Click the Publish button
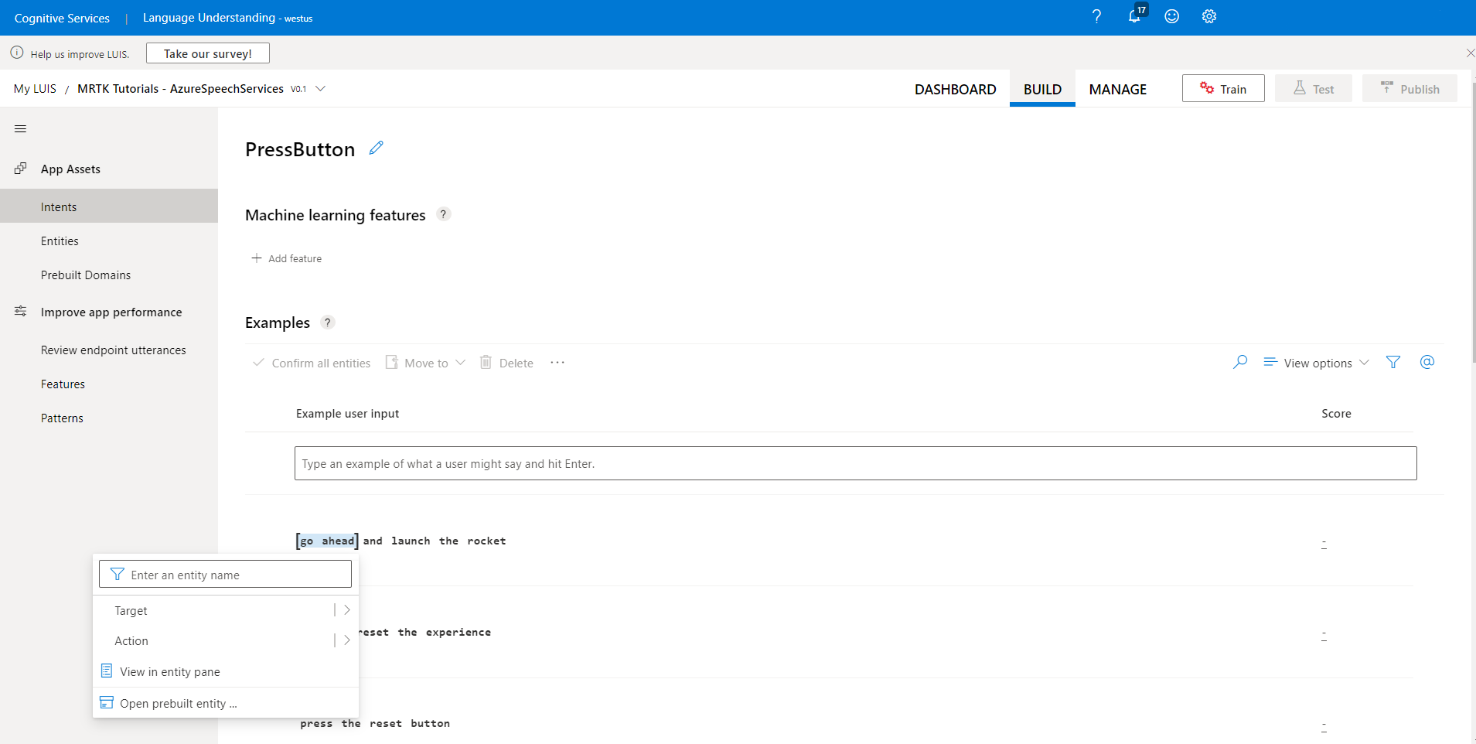Image resolution: width=1476 pixels, height=744 pixels. 1410,88
